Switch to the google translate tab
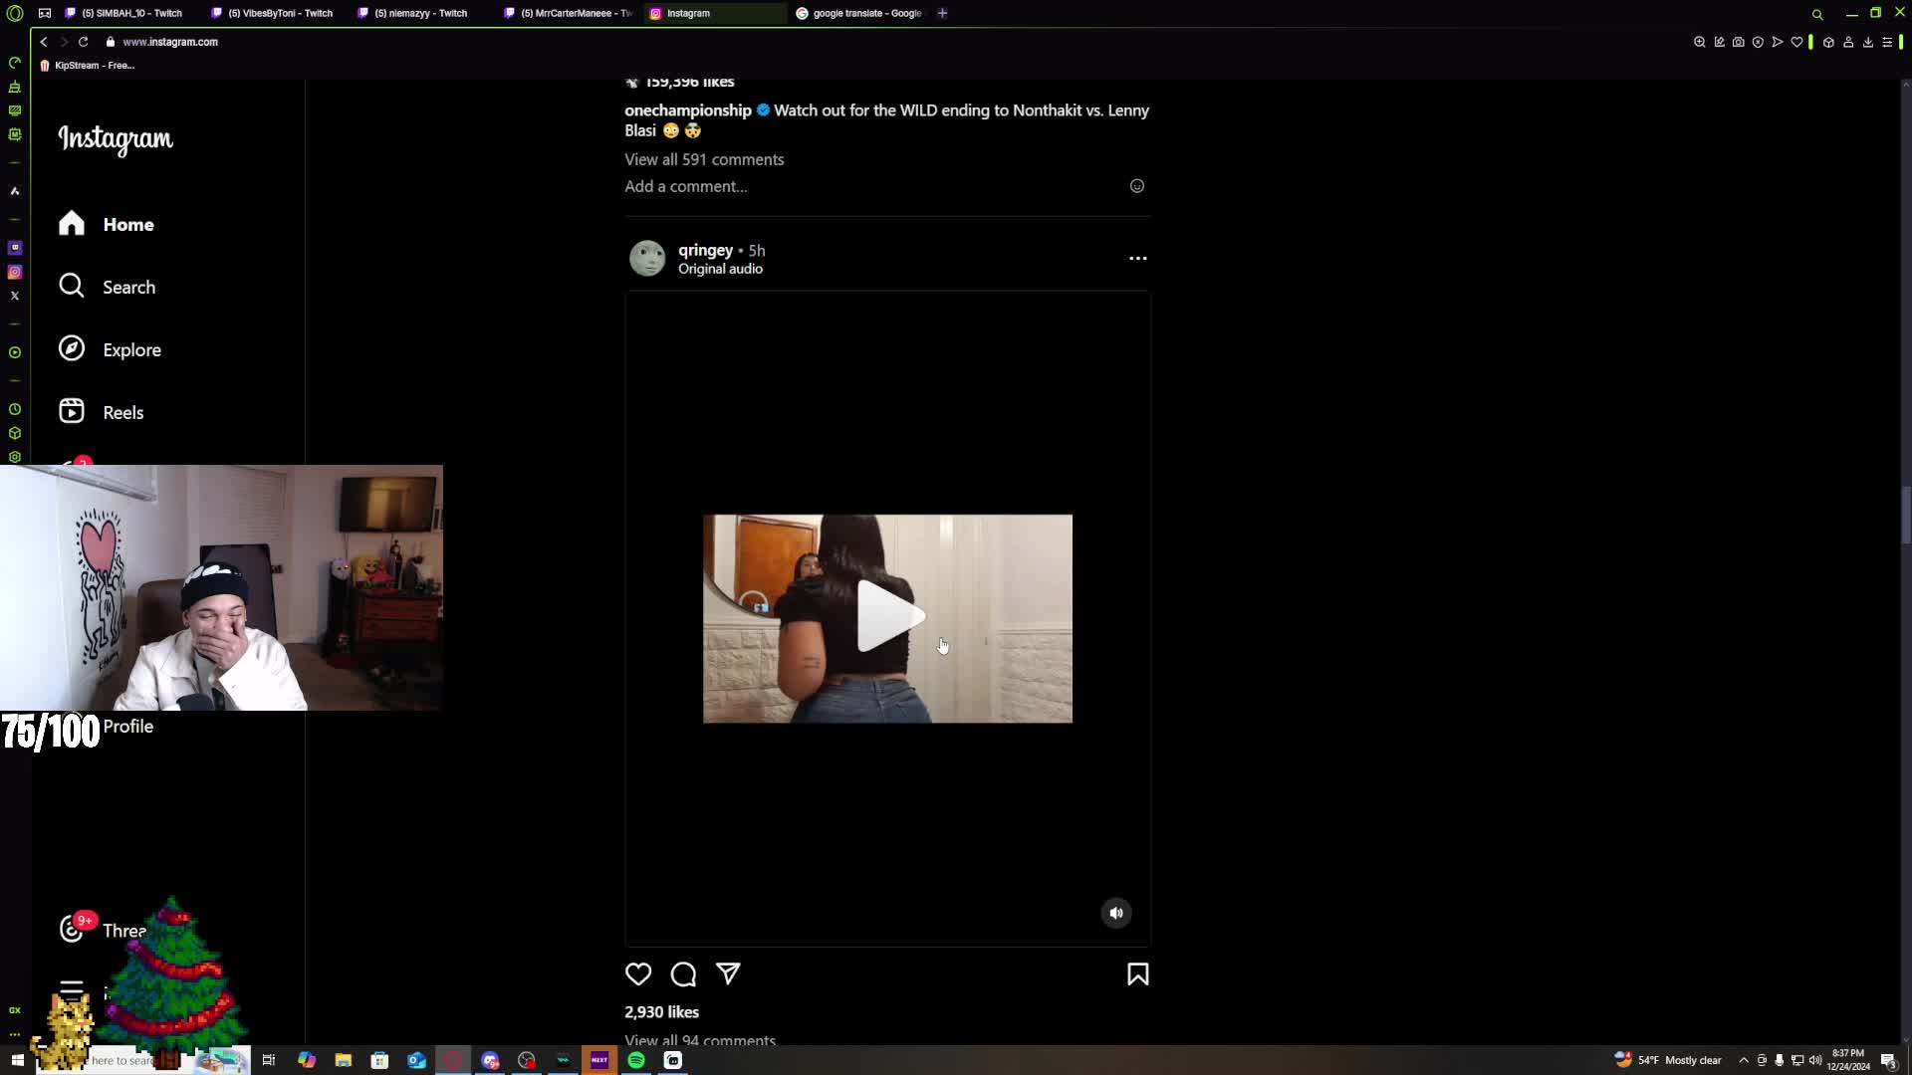Image resolution: width=1912 pixels, height=1075 pixels. 861,13
